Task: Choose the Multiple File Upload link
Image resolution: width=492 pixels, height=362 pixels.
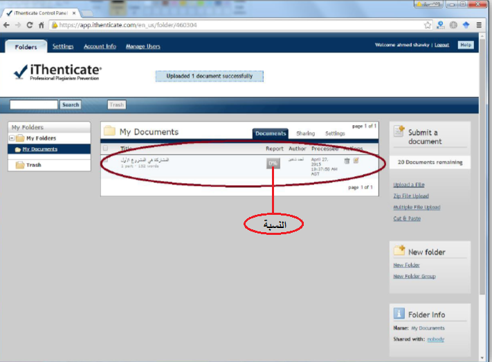Action: point(417,207)
